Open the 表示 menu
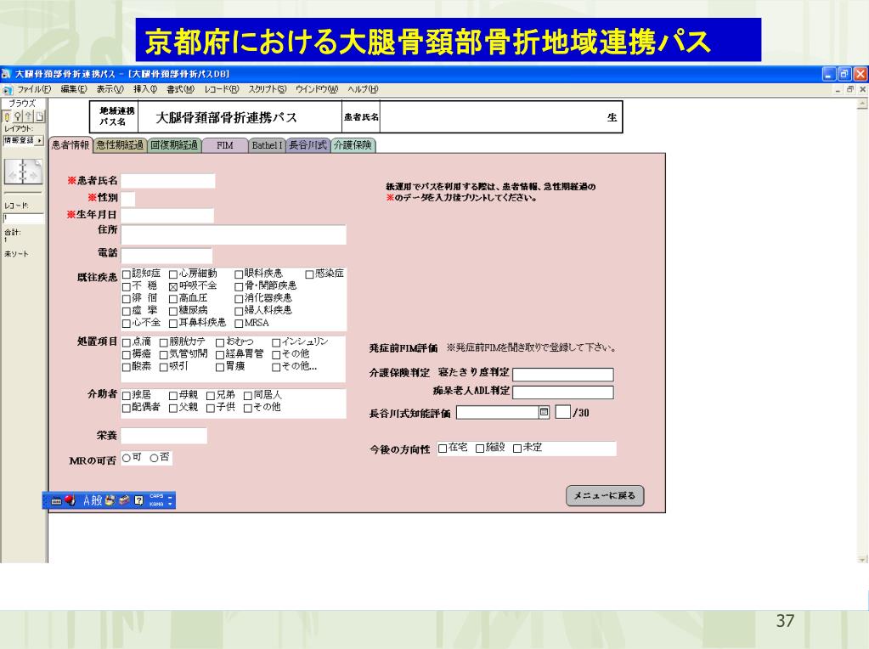This screenshot has height=649, width=869. [x=110, y=89]
